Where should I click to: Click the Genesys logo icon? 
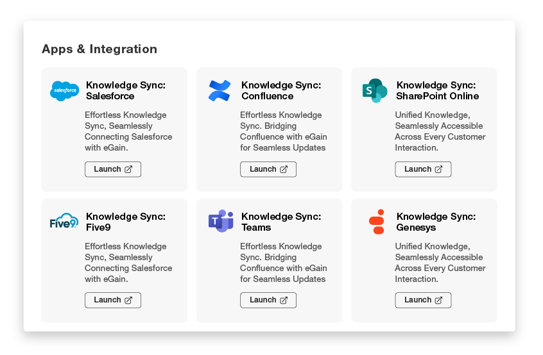(377, 222)
